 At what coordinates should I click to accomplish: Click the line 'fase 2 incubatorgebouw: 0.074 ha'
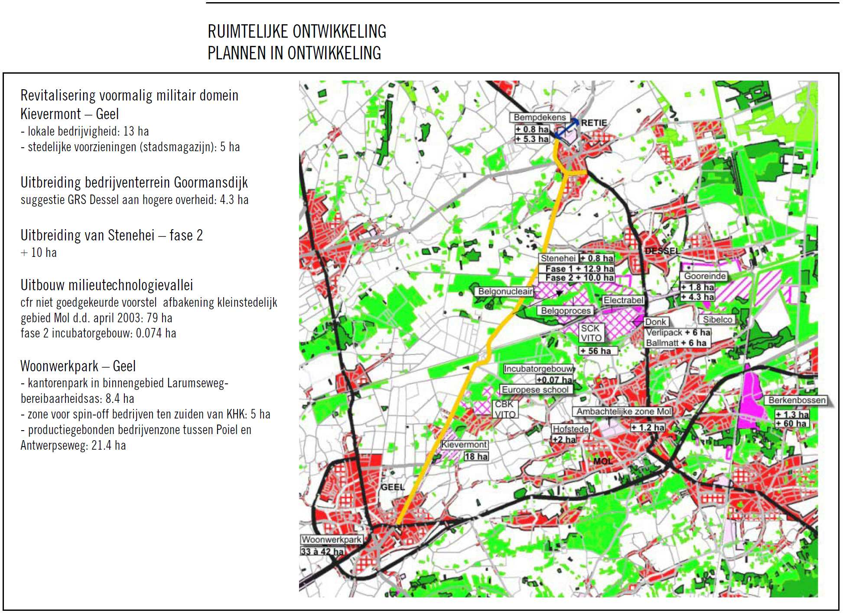pos(98,333)
